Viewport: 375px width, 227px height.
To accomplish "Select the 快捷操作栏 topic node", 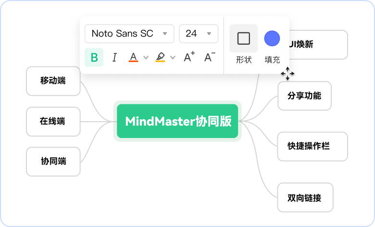I will pyautogui.click(x=312, y=146).
